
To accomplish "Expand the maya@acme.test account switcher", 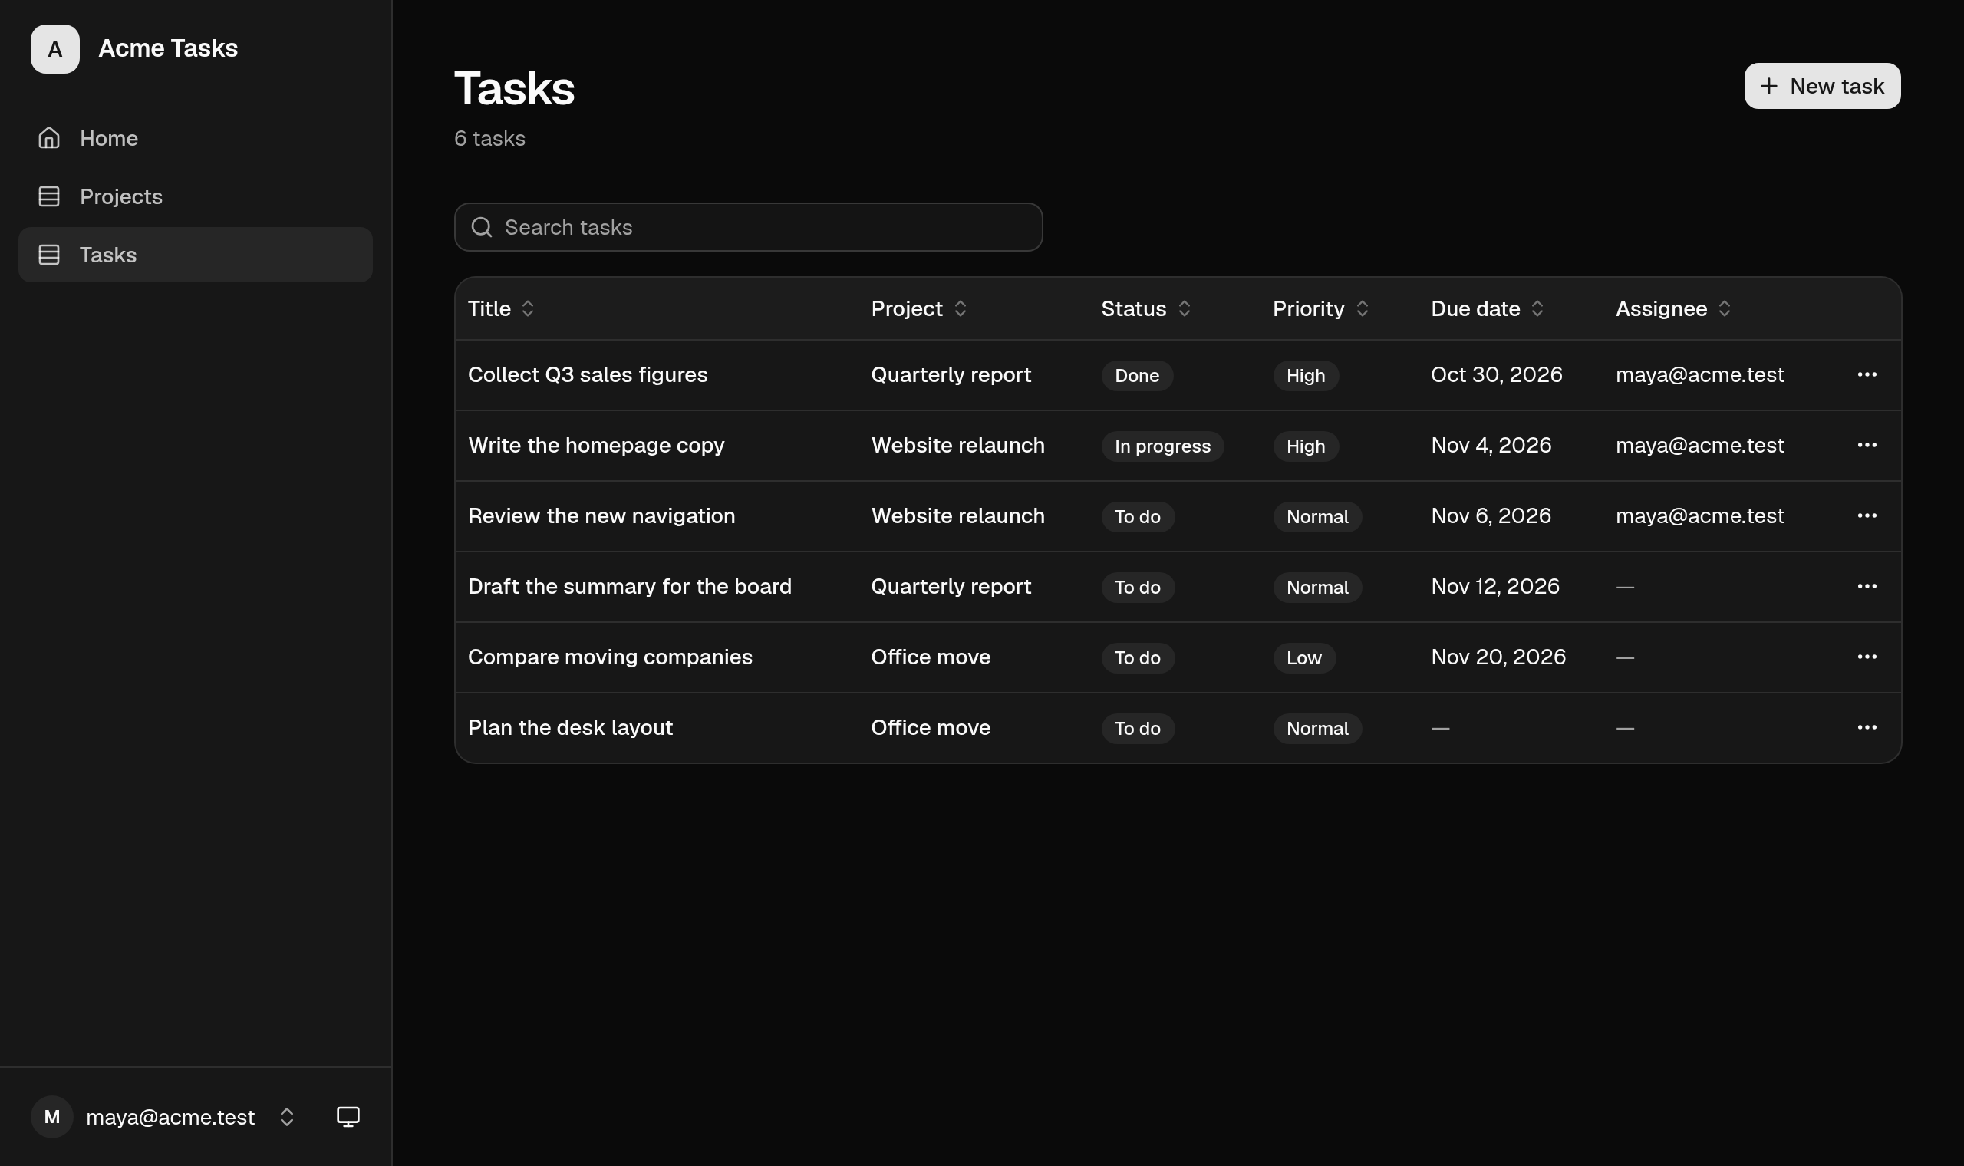I will (x=163, y=1116).
